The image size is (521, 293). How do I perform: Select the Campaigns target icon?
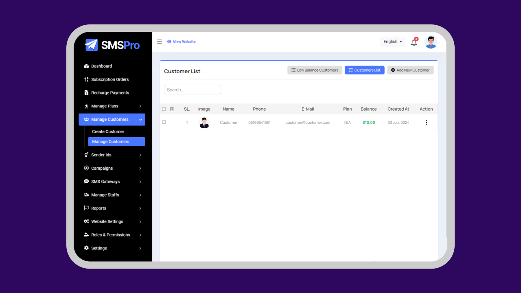coord(86,168)
